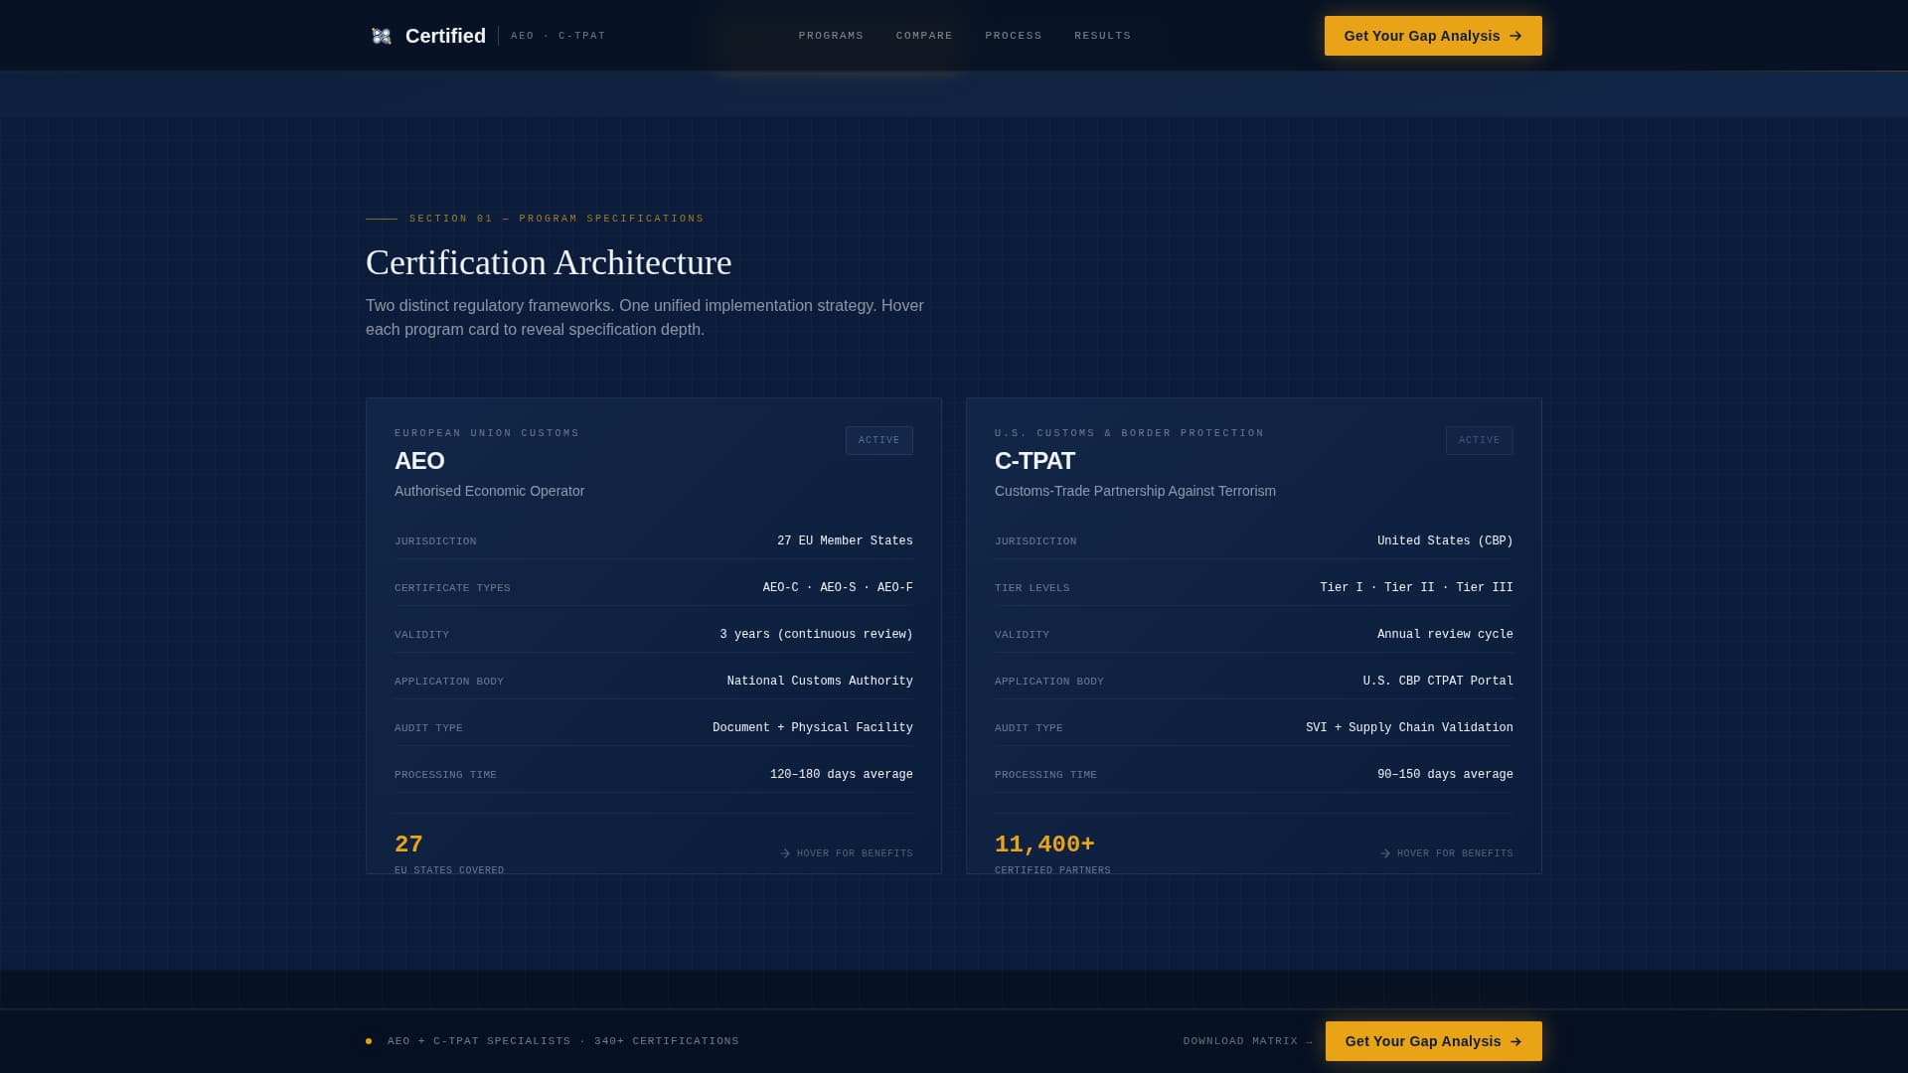The height and width of the screenshot is (1073, 1908).
Task: Open the COMPARE navigation item
Action: coord(923,35)
